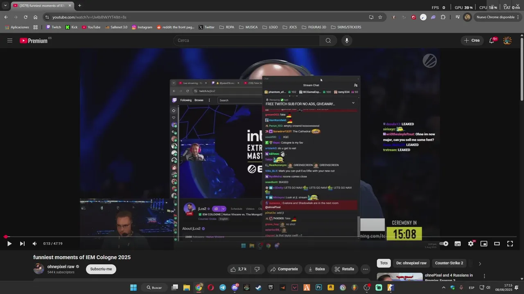
Task: Switch to theater mode view
Action: (497, 244)
